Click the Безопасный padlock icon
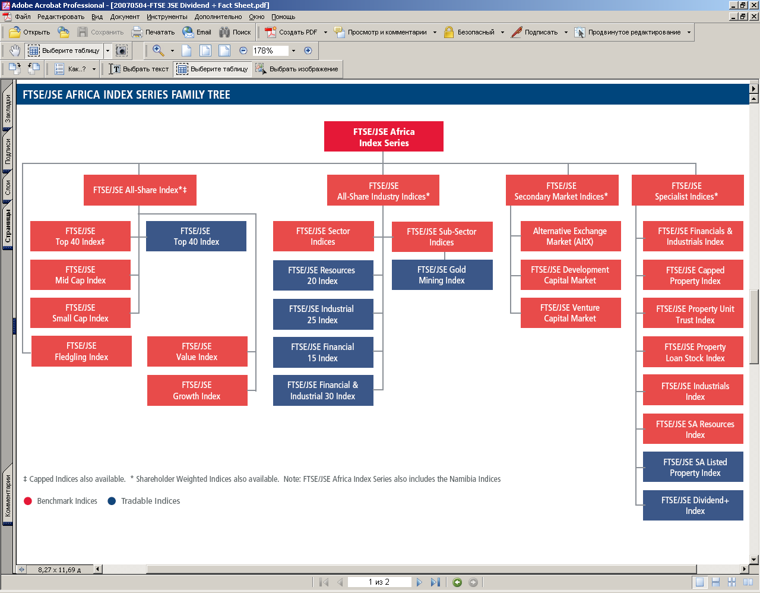 click(449, 32)
